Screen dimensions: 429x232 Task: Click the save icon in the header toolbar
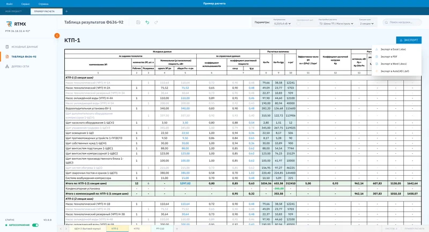tap(138, 23)
